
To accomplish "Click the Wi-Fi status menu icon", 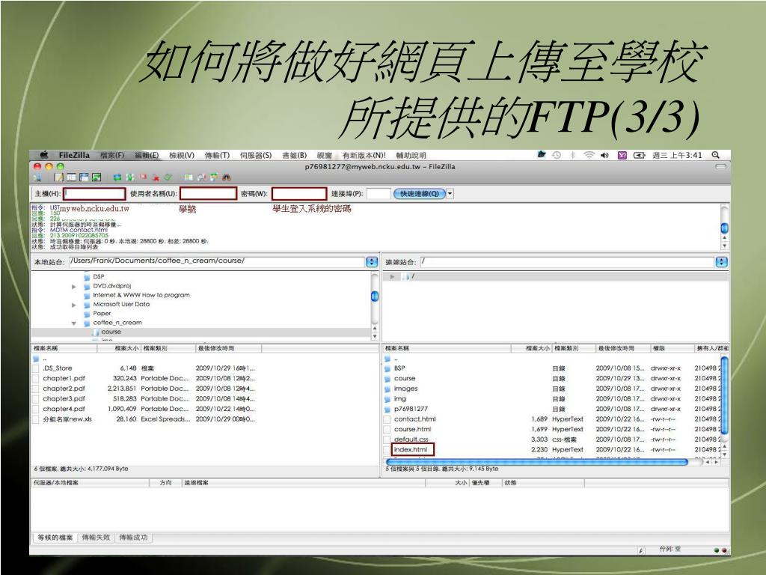I will click(x=589, y=155).
